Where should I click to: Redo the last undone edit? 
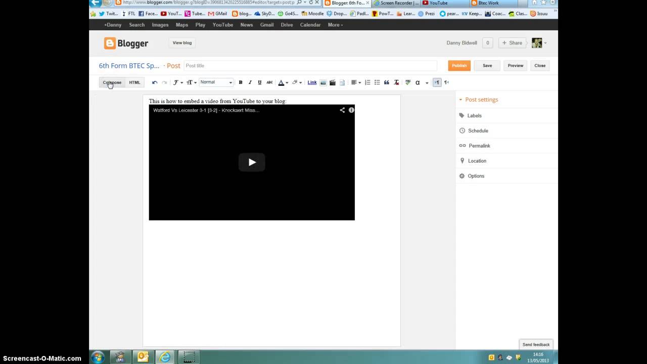click(x=164, y=82)
